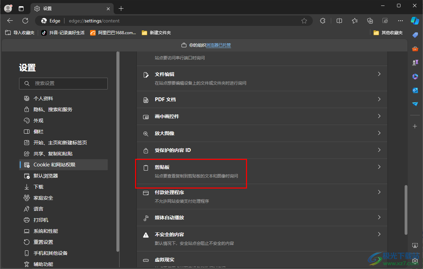Expand 文件编辑 permission chevron
The height and width of the screenshot is (269, 423).
[379, 74]
